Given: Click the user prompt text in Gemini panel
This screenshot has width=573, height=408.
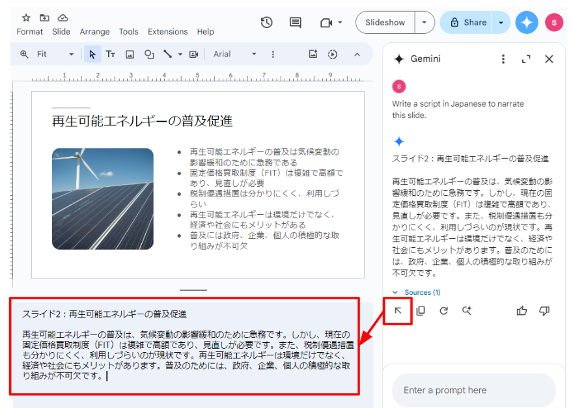Looking at the screenshot, I should (458, 109).
